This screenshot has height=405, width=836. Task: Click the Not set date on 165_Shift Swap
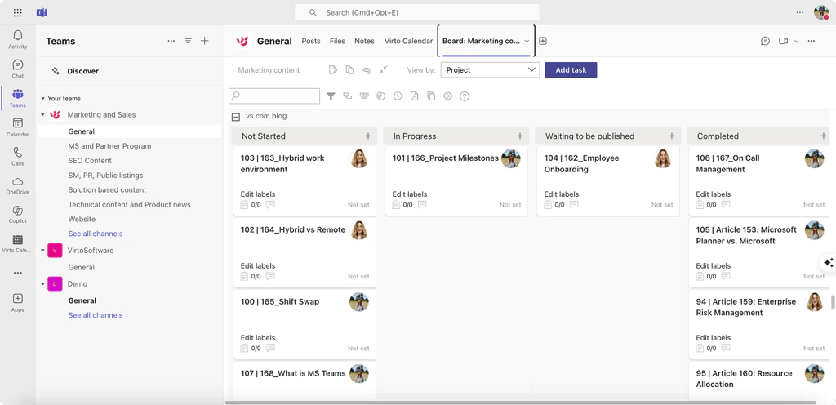click(358, 348)
